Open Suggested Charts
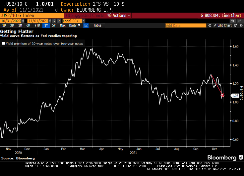 [84, 16]
